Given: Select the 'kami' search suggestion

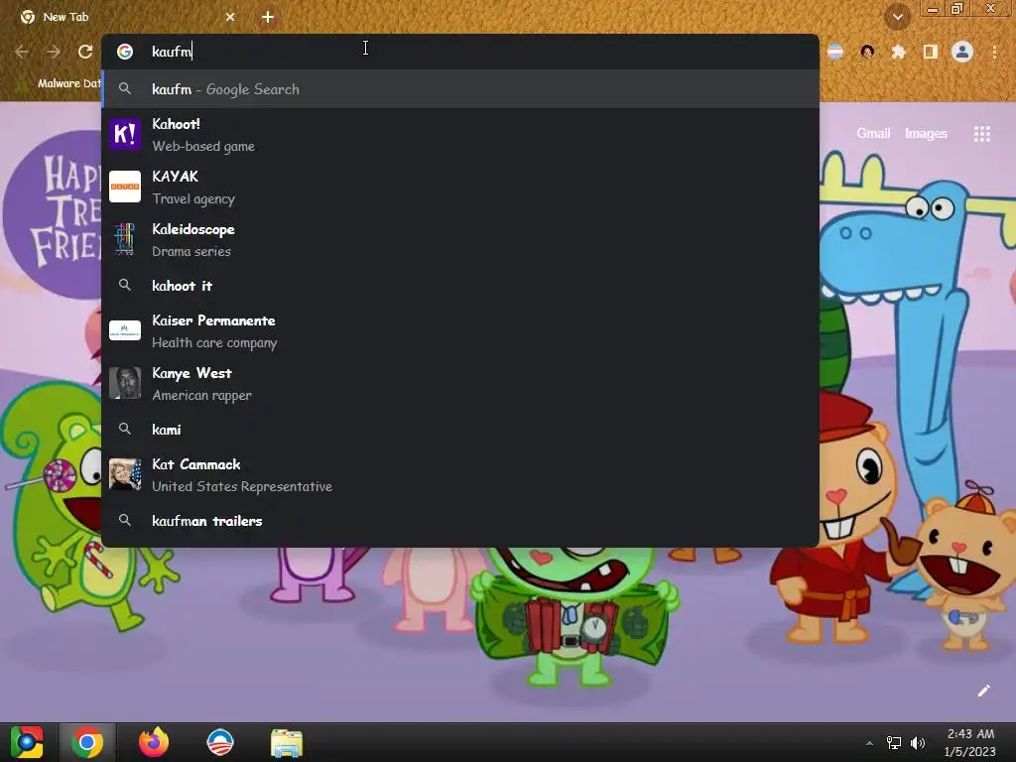Looking at the screenshot, I should 460,430.
